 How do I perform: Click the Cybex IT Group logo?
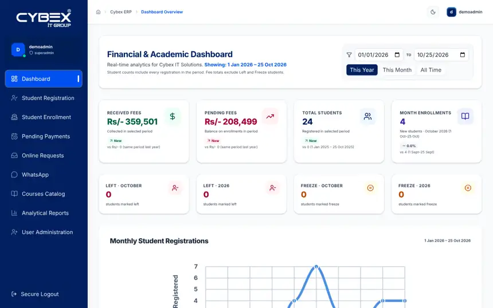point(44,18)
